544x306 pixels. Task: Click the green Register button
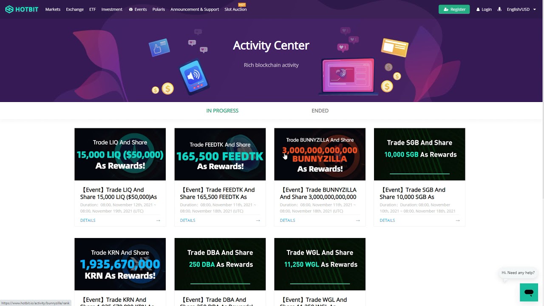pyautogui.click(x=454, y=9)
